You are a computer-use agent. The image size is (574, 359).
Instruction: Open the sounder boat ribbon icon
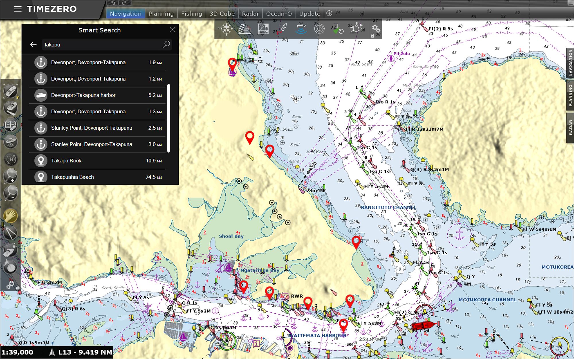coord(301,29)
